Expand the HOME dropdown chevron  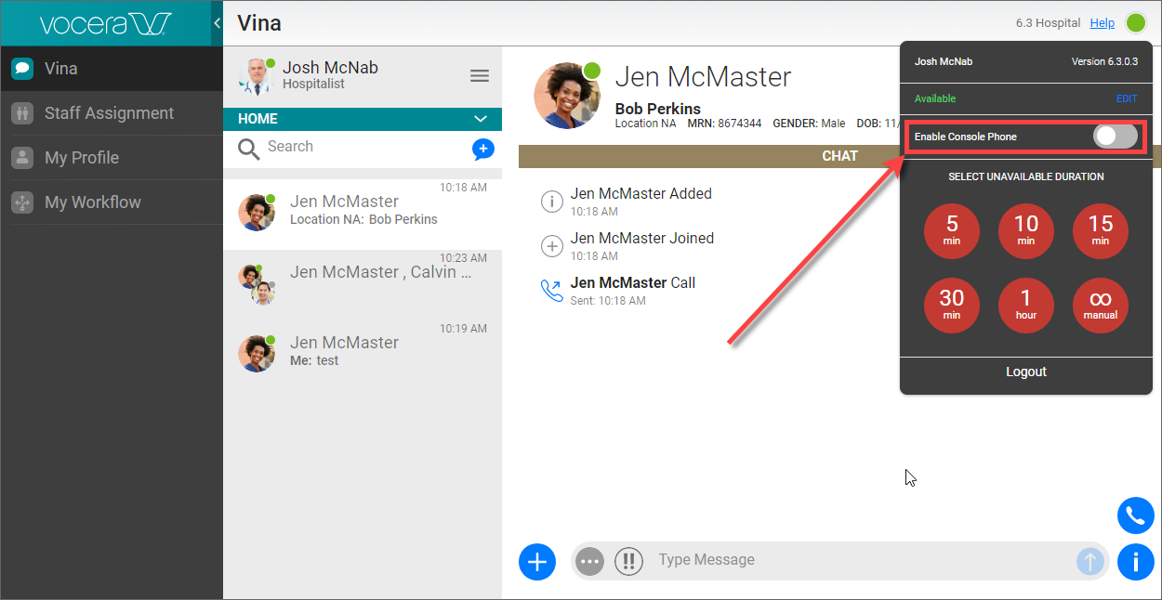tap(481, 119)
